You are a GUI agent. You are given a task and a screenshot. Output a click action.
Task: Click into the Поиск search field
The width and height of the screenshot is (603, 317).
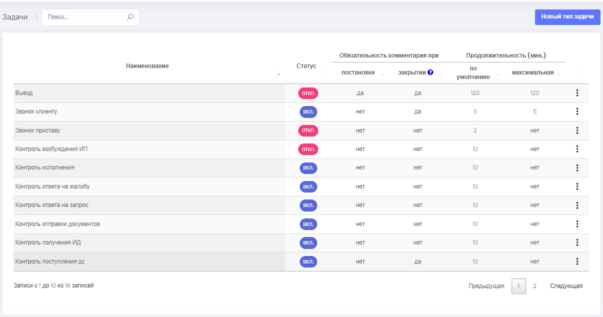click(x=85, y=17)
